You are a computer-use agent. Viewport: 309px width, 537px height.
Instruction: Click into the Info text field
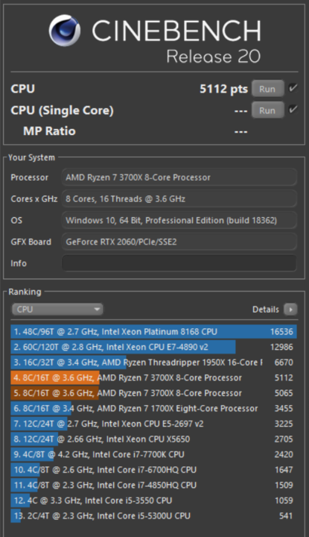click(179, 263)
